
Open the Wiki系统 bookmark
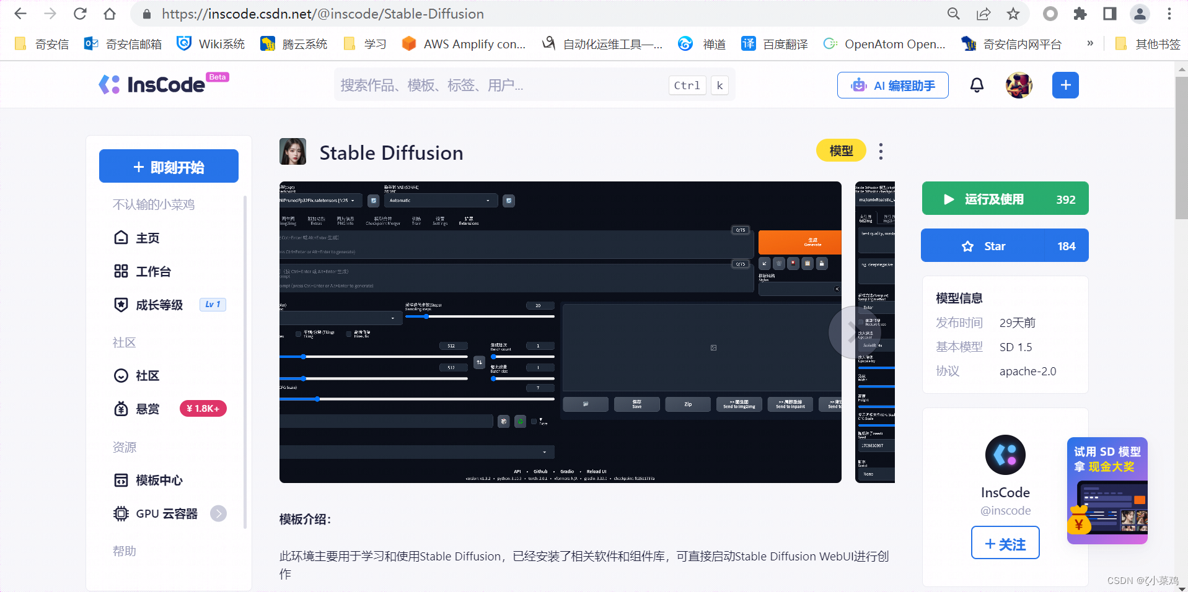[x=211, y=43]
